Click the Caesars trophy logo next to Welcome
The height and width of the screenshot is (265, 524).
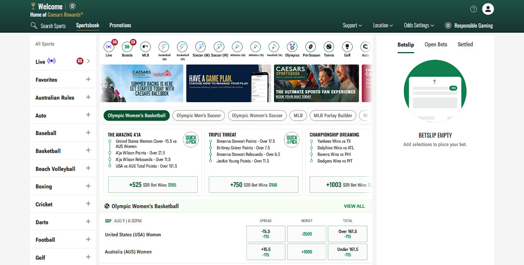point(33,6)
